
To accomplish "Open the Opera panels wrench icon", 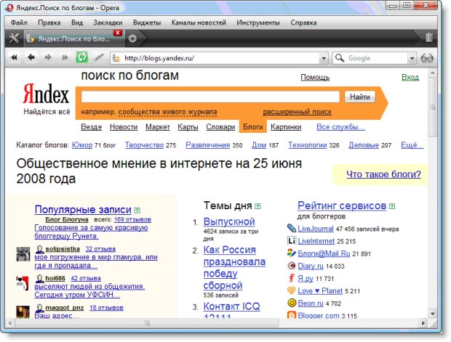I will (14, 38).
